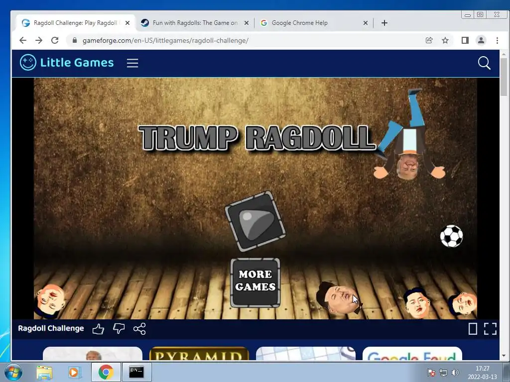Dislike the game with thumbs down

pos(119,329)
